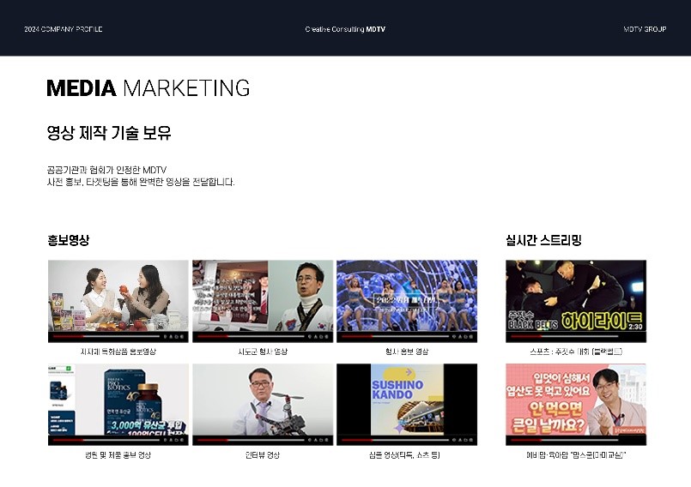
Task: Select the 실시간 스트리밍 section heading
Action: click(543, 241)
